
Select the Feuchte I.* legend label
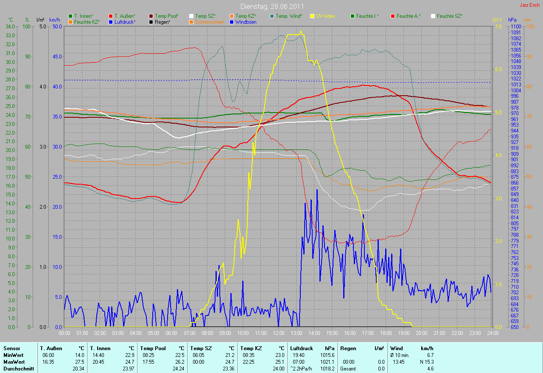pos(367,16)
